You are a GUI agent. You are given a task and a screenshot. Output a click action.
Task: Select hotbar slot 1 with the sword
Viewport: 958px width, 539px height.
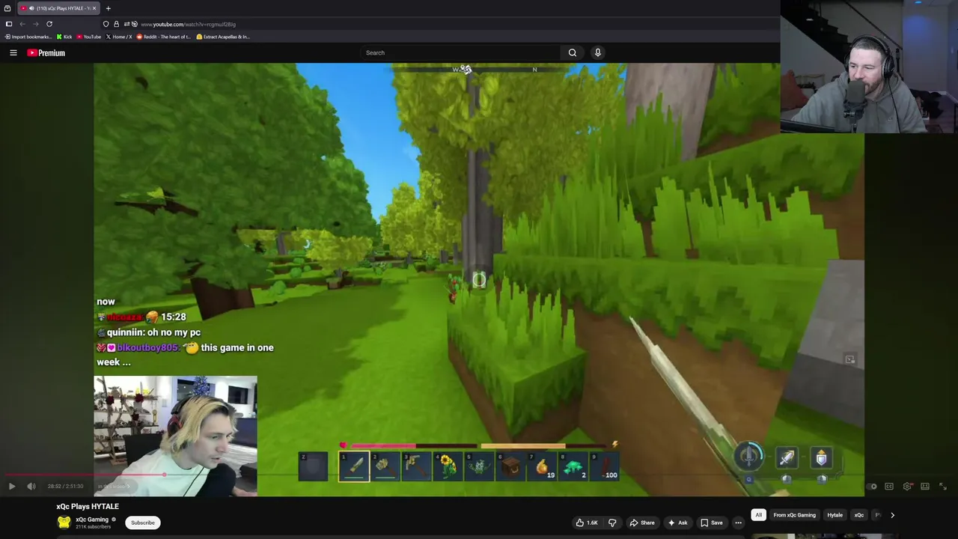point(354,466)
